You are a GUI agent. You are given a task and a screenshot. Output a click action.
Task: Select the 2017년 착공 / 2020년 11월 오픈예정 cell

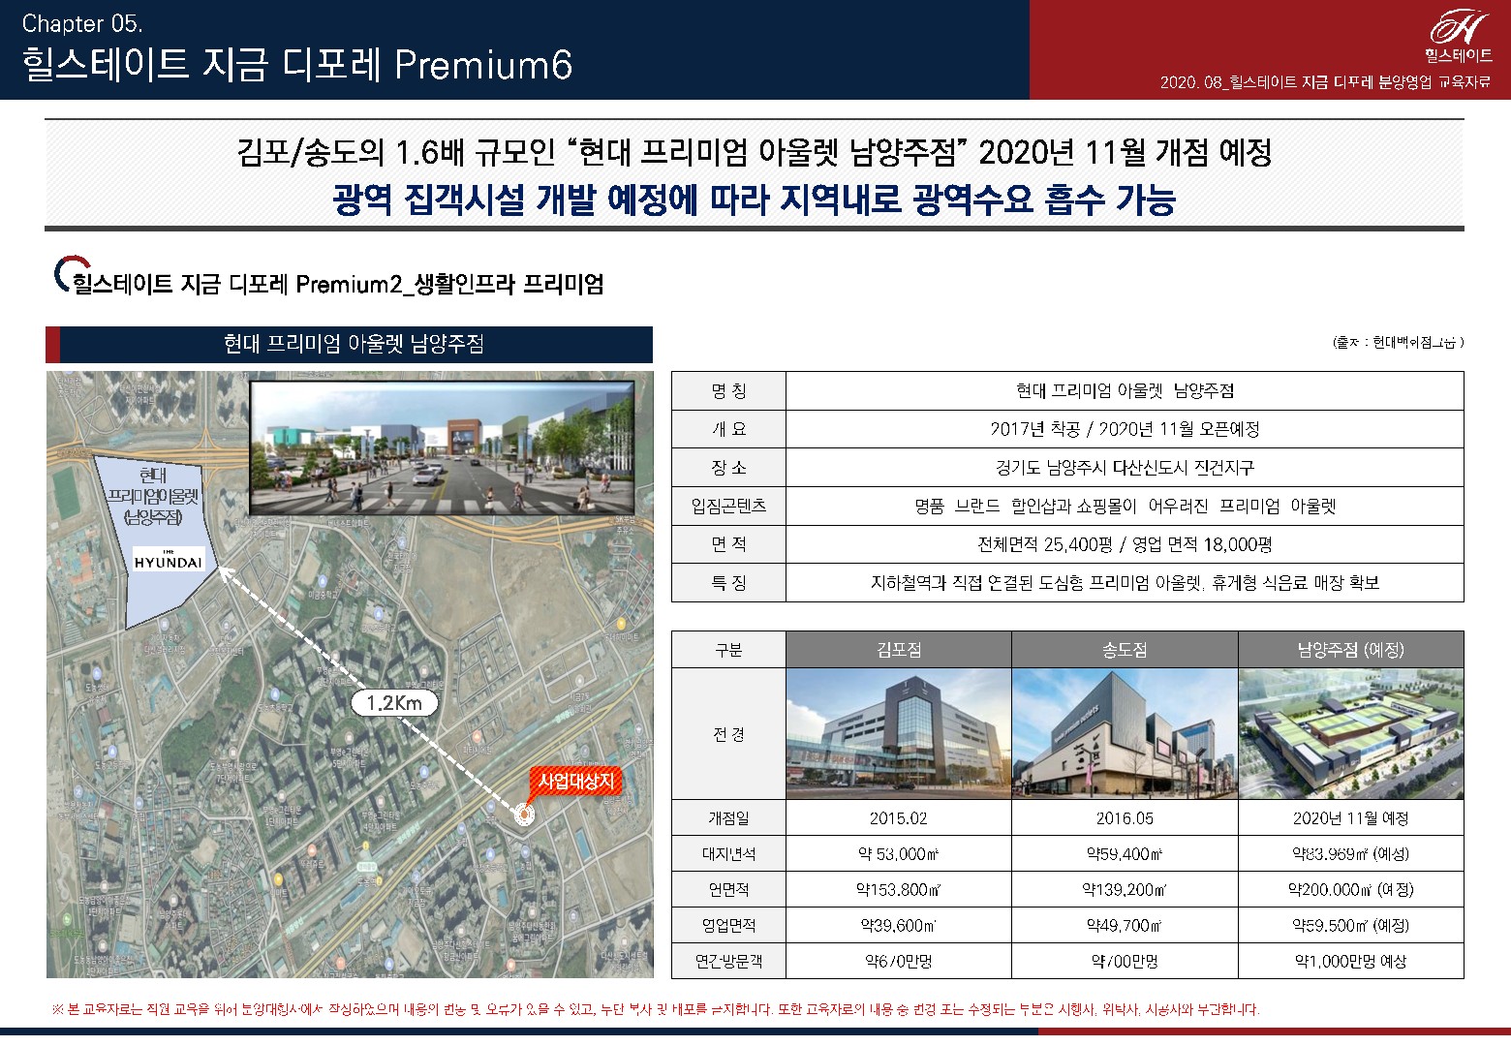click(x=1125, y=429)
